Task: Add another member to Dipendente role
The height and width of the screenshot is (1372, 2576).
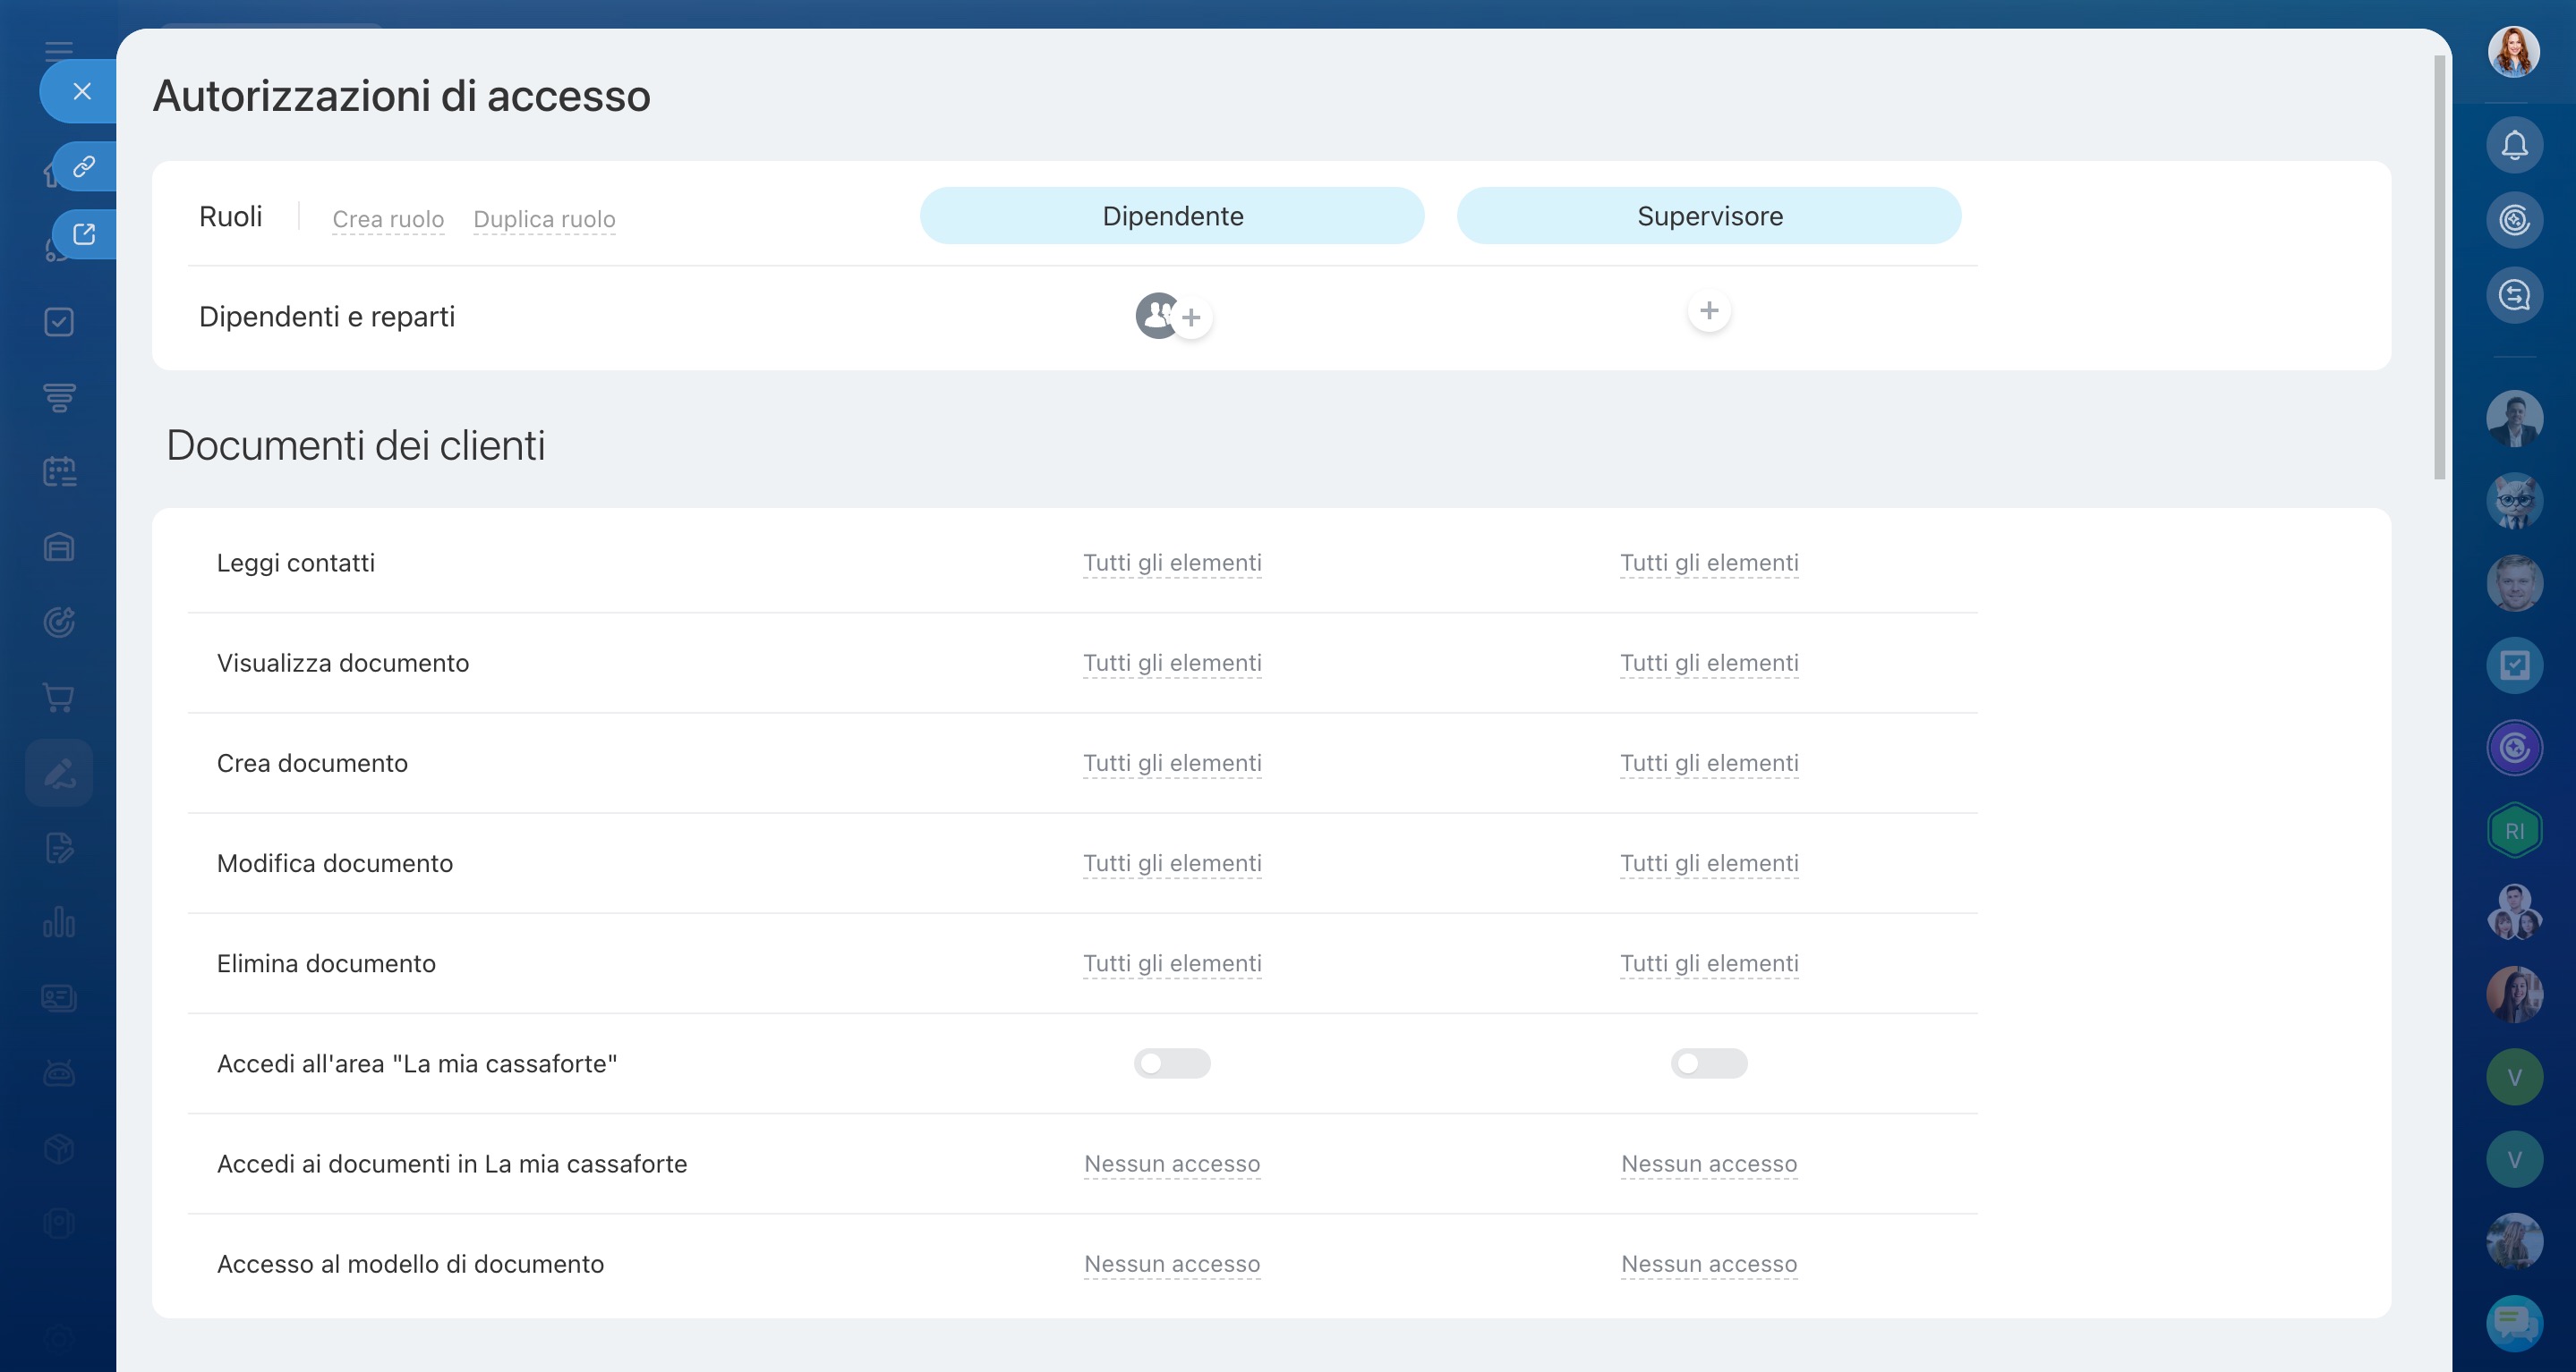Action: point(1191,318)
